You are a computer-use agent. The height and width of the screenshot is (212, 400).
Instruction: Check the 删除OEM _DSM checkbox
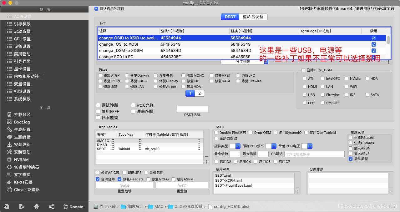pos(303,70)
